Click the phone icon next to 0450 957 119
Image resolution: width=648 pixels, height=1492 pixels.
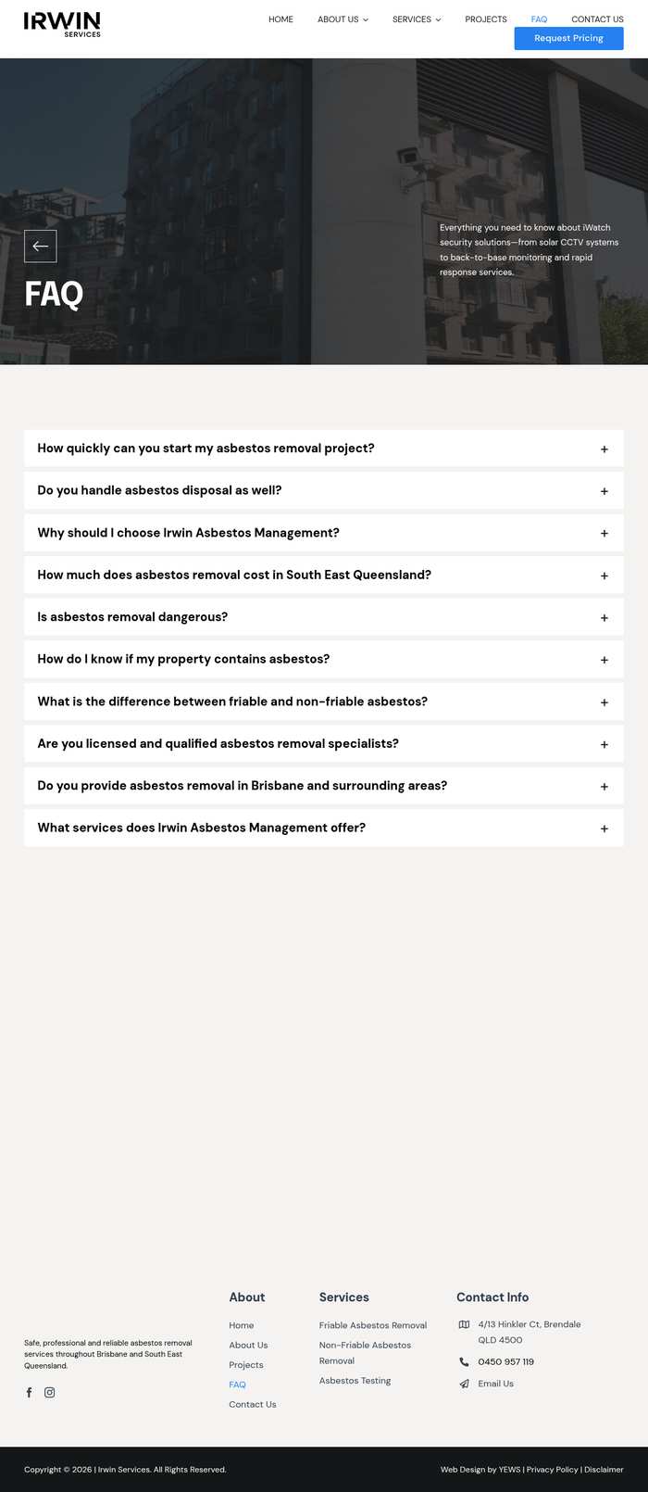[463, 1361]
